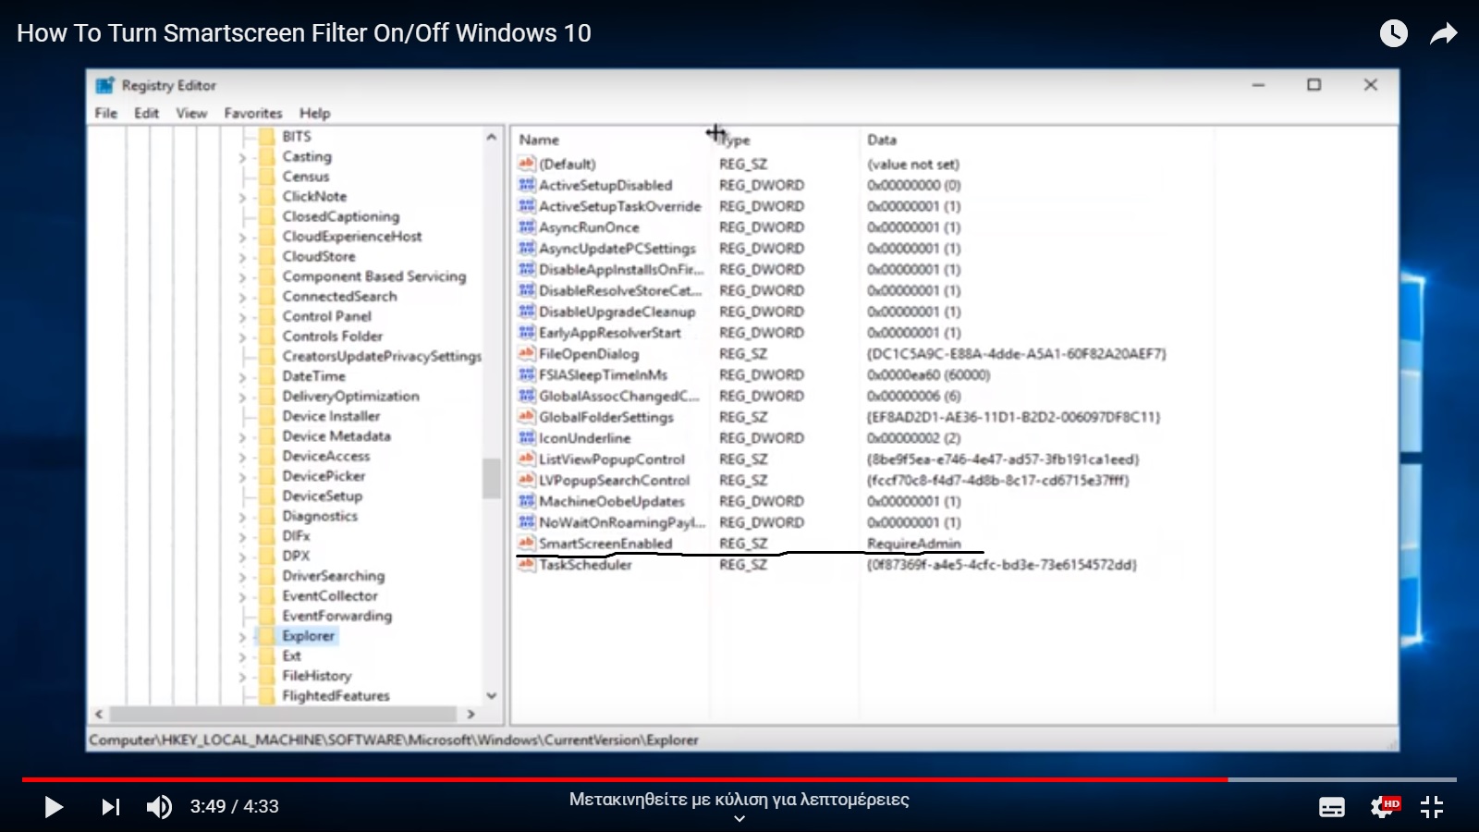Skip to the next video

pos(110,807)
